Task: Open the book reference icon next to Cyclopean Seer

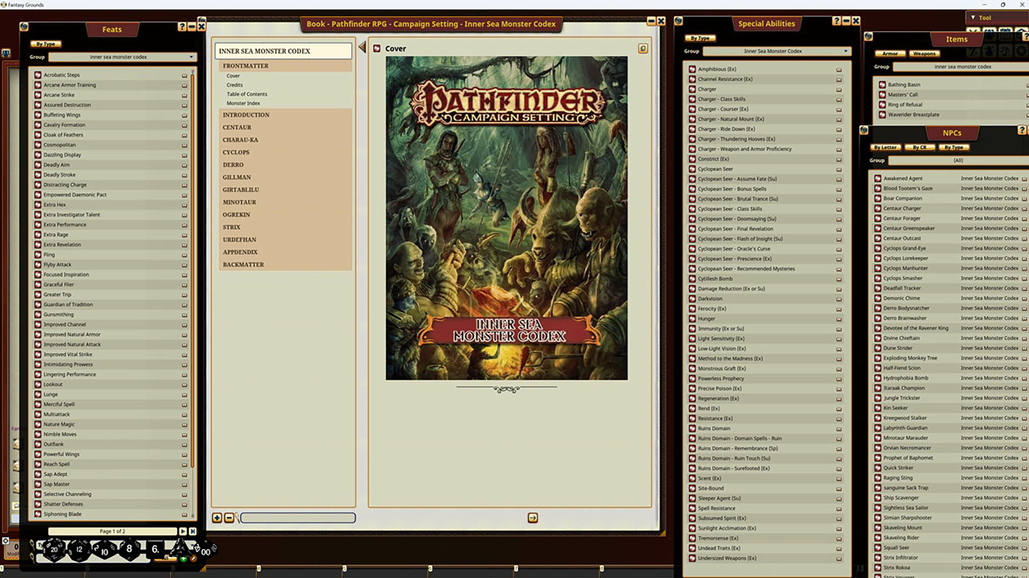Action: click(x=839, y=169)
